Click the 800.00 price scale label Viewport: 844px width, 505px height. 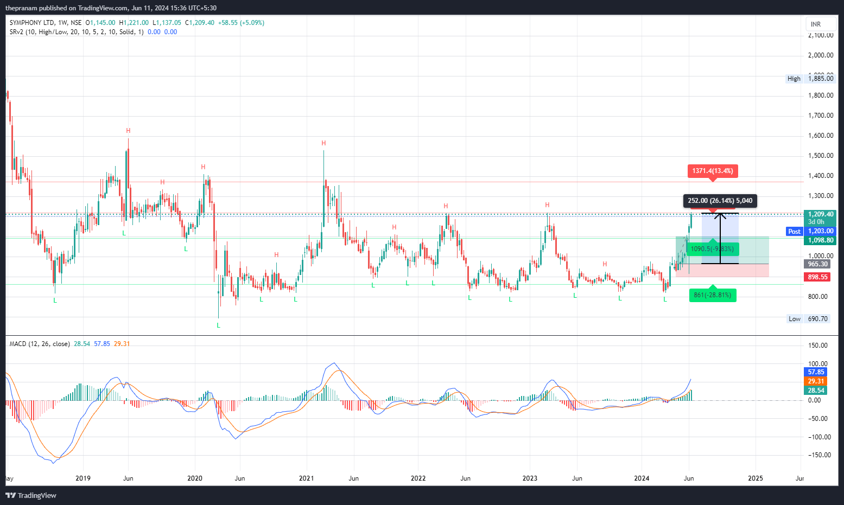818,297
